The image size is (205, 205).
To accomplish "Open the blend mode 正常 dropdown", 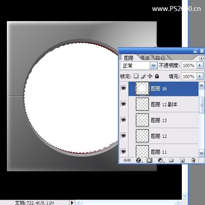I will click(x=139, y=66).
